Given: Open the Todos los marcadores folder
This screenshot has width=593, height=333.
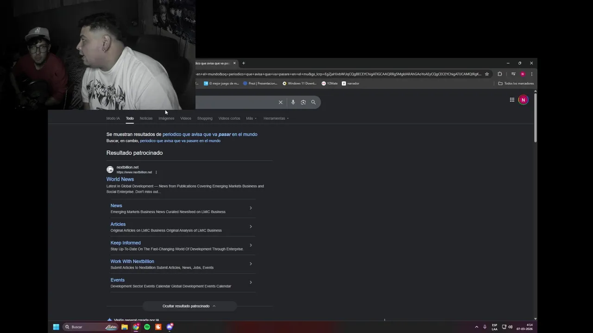Looking at the screenshot, I should pyautogui.click(x=516, y=83).
